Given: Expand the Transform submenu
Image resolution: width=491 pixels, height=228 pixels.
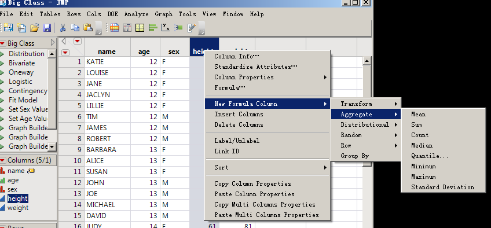Looking at the screenshot, I should pos(366,104).
